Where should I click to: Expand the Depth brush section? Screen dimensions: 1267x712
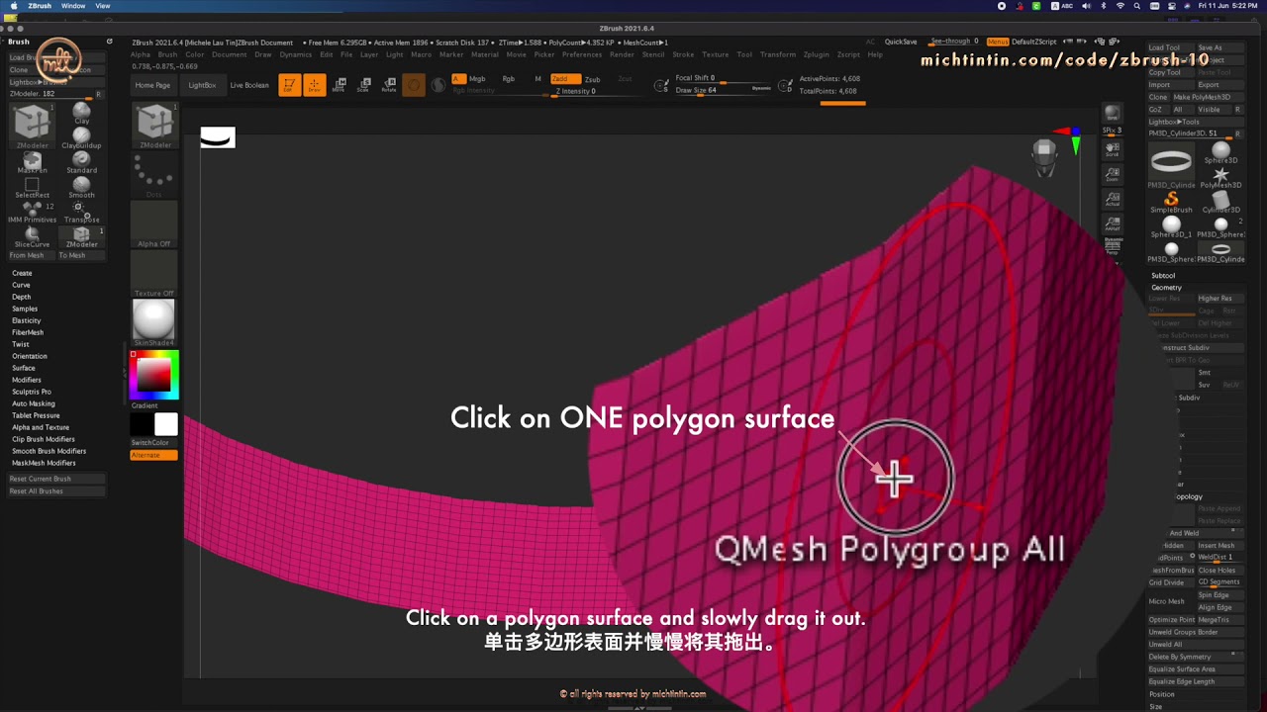[21, 297]
